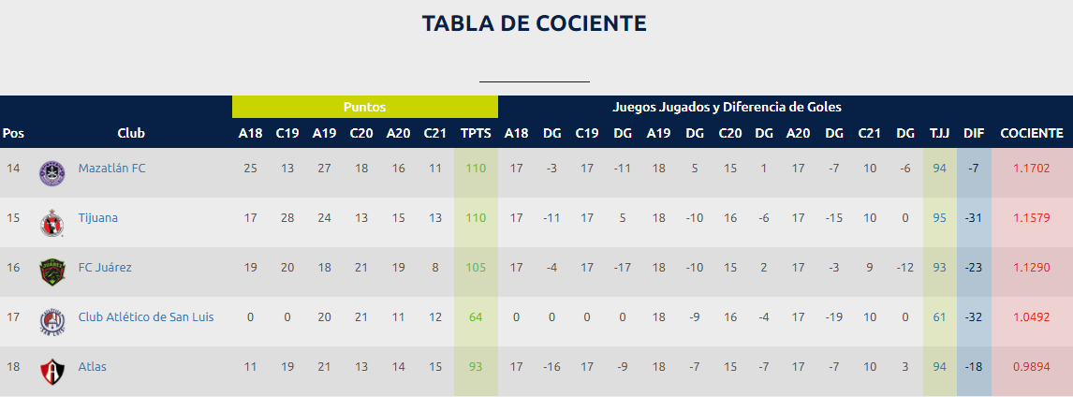Open the Atlas team link
Viewport: 1073px width, 397px height.
click(93, 367)
